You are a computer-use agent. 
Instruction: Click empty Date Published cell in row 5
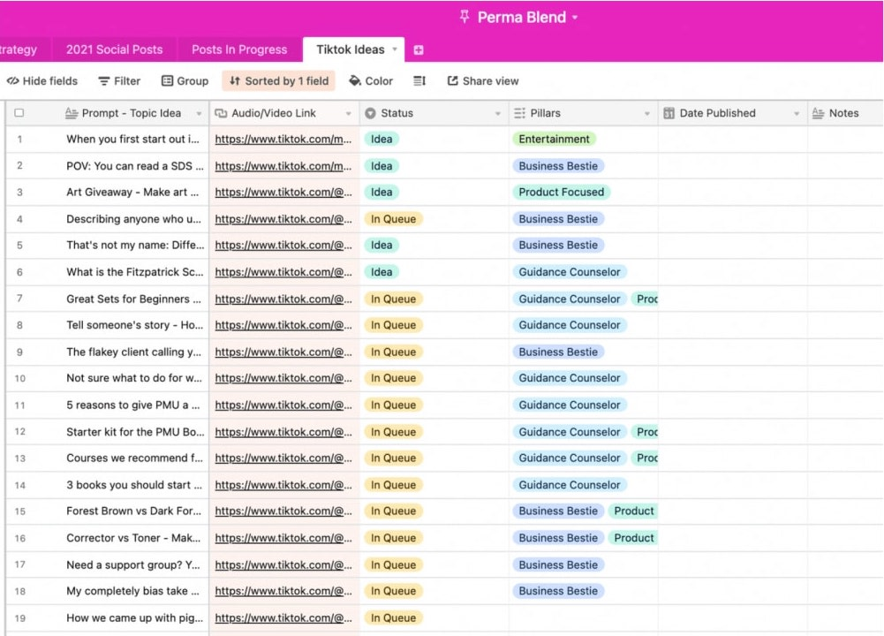point(732,246)
